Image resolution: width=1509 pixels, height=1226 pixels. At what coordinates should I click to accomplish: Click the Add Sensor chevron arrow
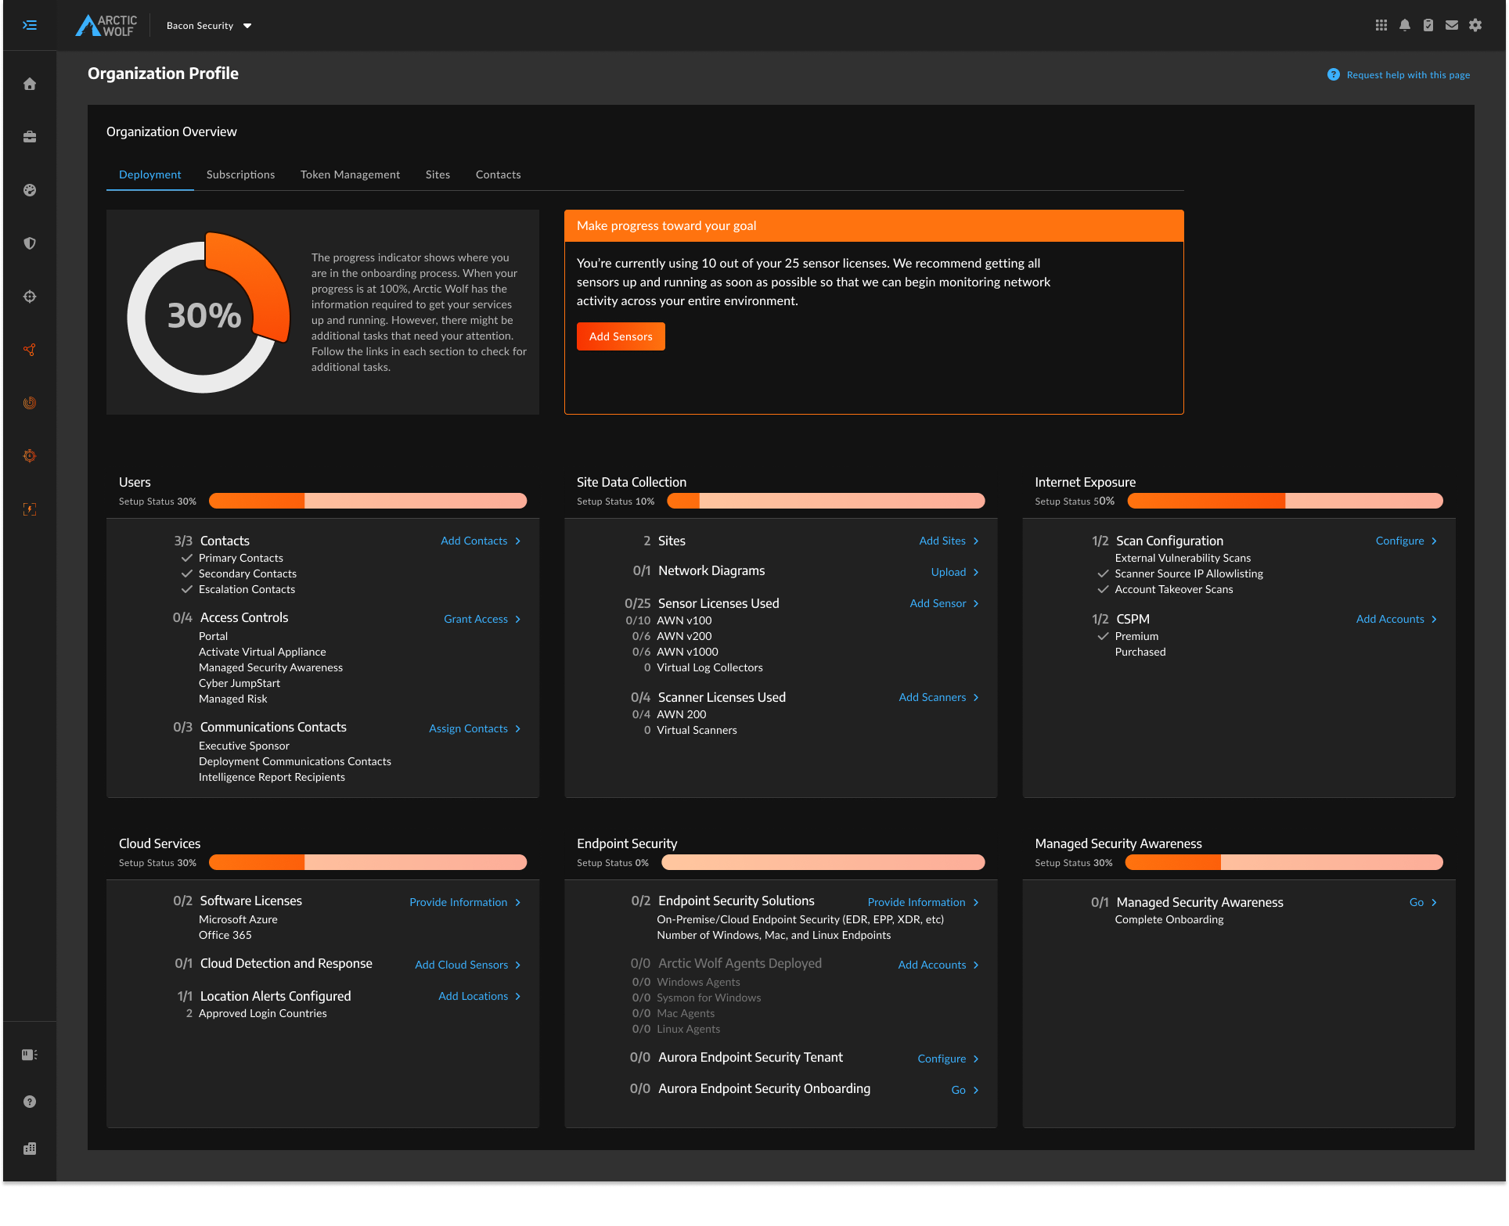[976, 603]
